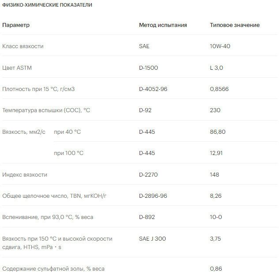Click the density value 0,8566
The width and height of the screenshot is (279, 272).
click(221, 89)
